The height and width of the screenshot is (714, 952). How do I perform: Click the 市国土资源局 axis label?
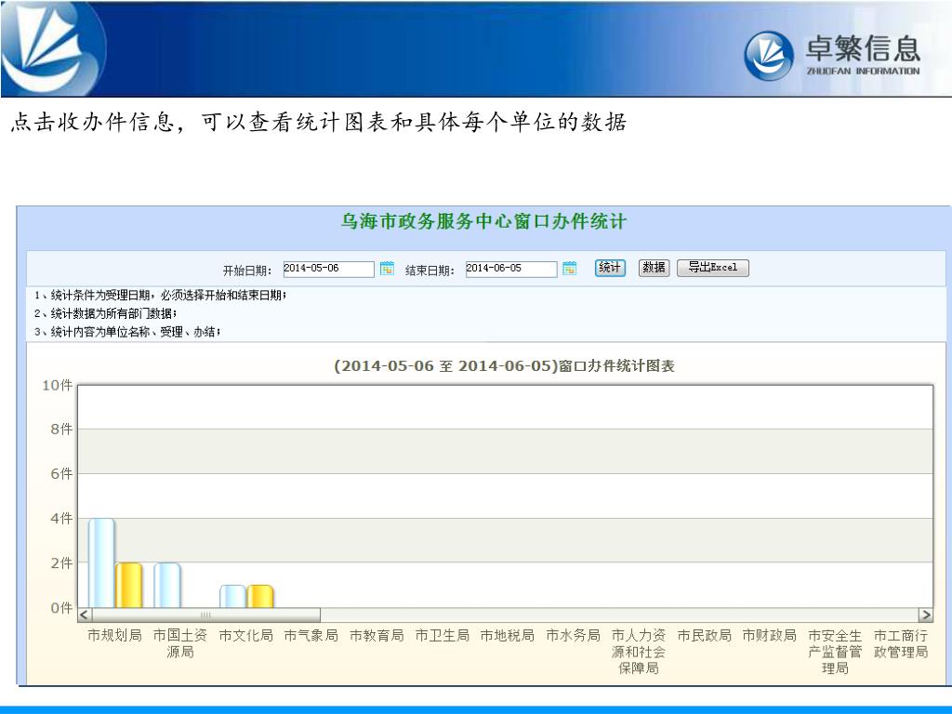click(180, 643)
